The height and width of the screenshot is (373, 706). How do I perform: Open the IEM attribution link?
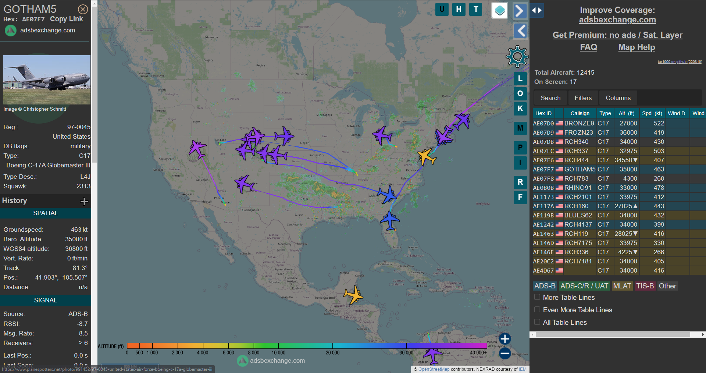[x=523, y=369]
